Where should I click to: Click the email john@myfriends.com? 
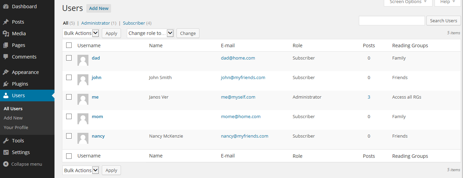(x=243, y=77)
